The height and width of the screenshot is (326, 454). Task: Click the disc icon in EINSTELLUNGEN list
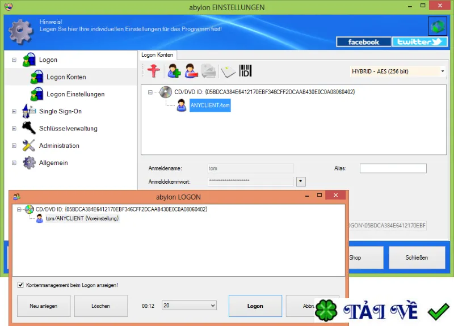(x=166, y=92)
